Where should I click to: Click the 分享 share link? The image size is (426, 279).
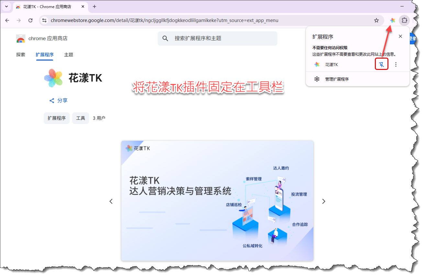pyautogui.click(x=58, y=100)
